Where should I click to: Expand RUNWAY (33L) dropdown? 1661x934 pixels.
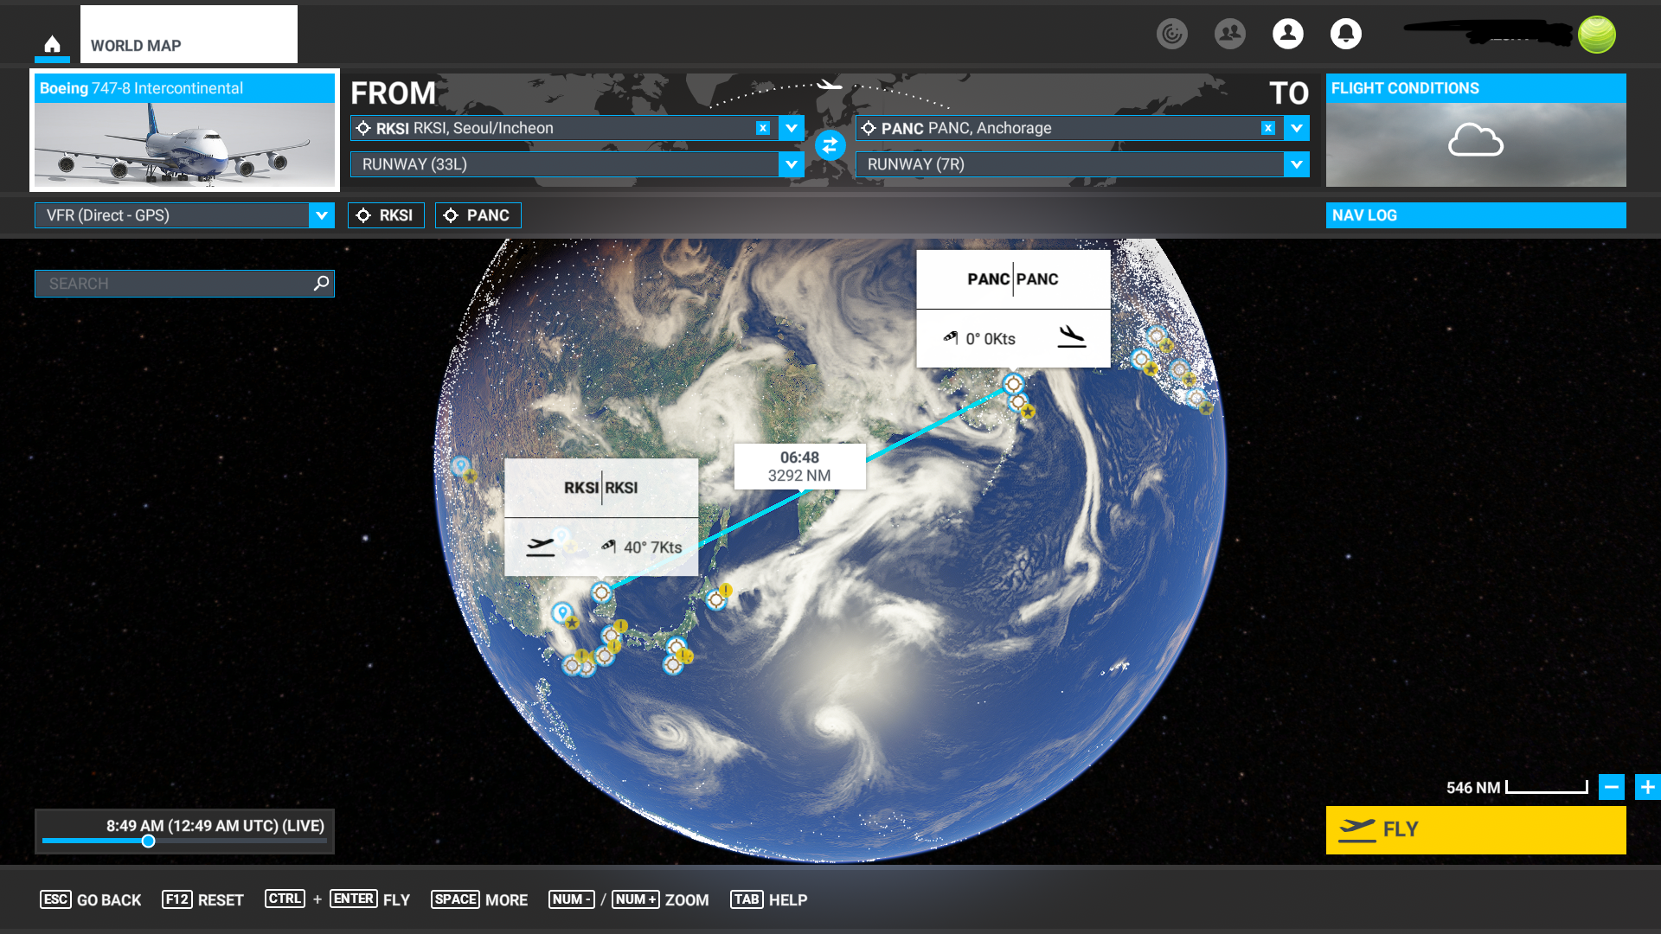coord(791,164)
